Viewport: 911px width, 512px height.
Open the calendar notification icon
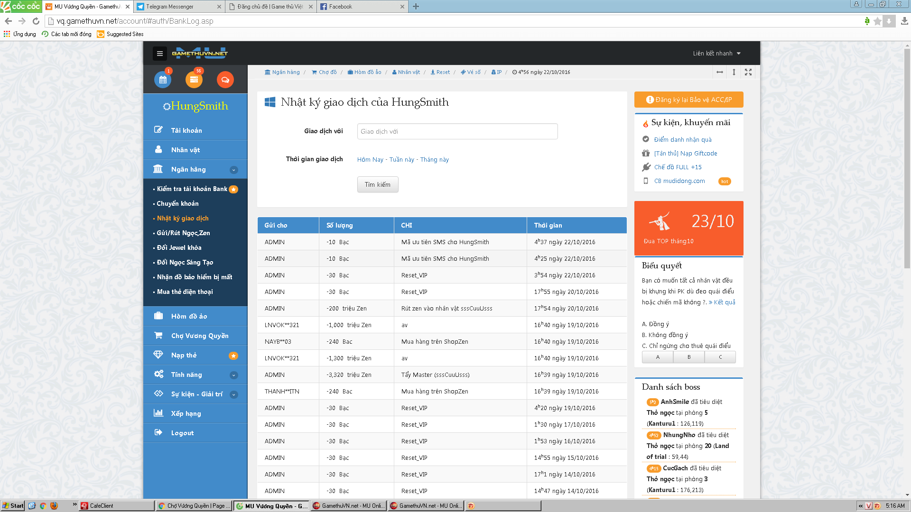(x=163, y=80)
